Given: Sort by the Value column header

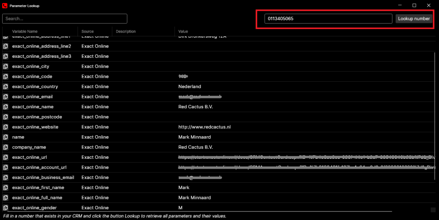Looking at the screenshot, I should coord(183,31).
